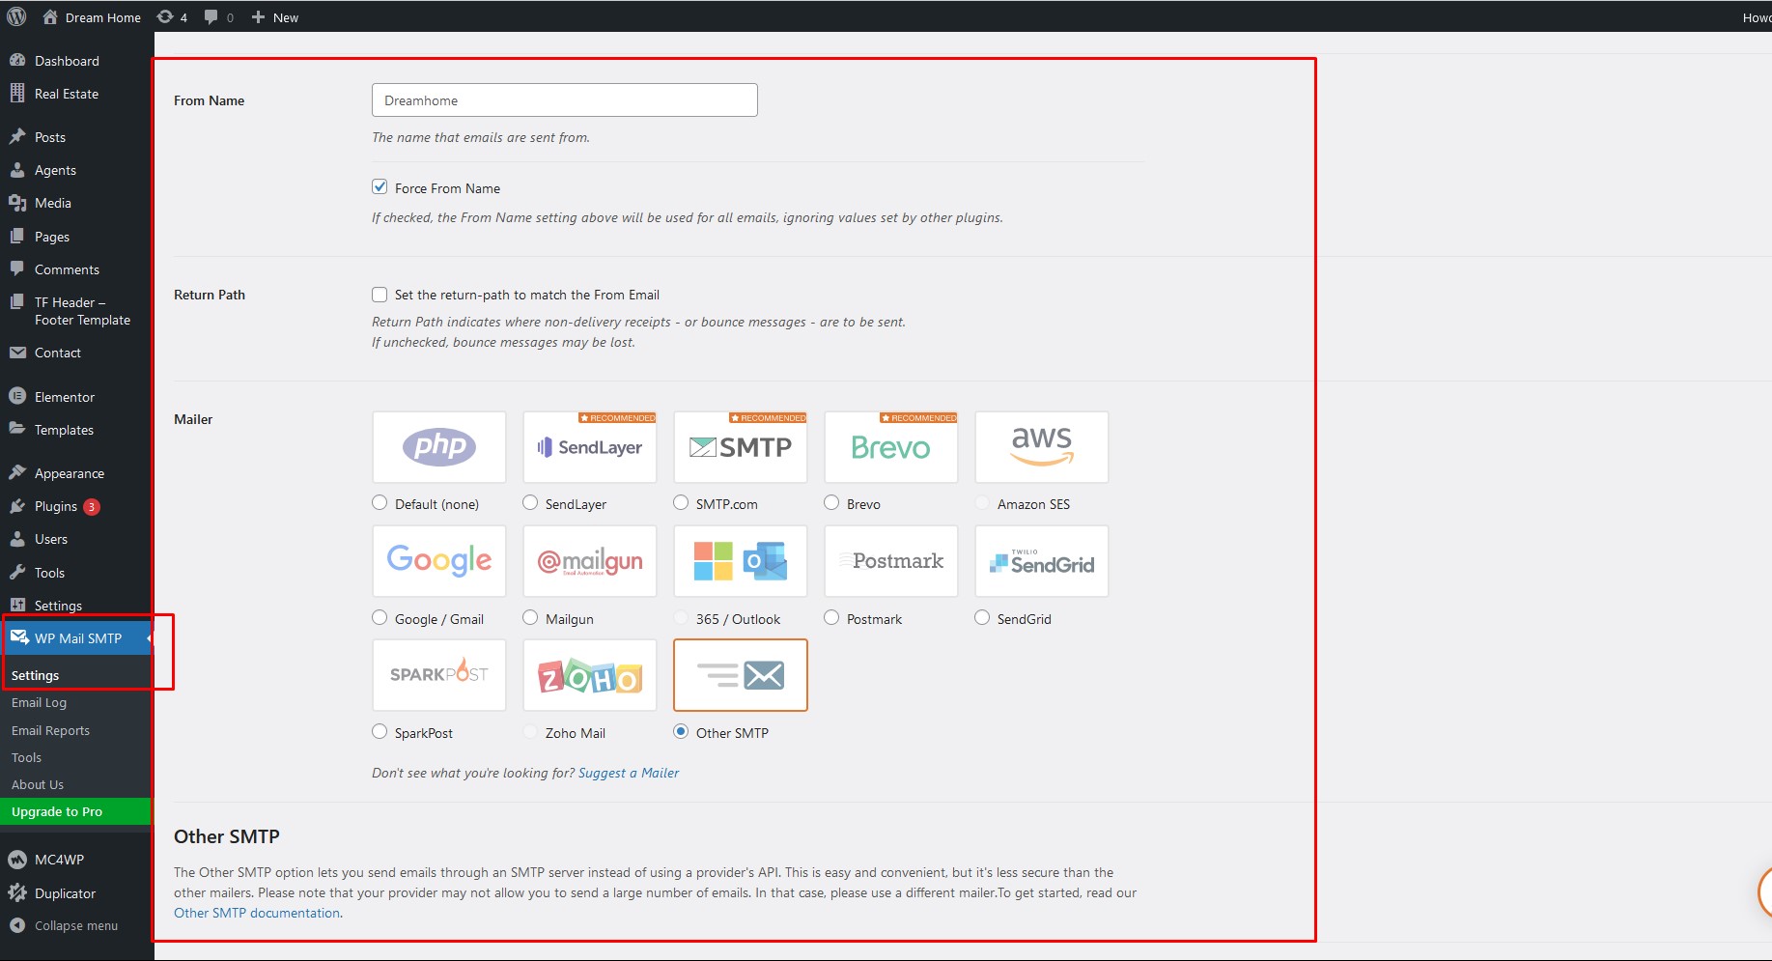The image size is (1772, 961).
Task: Click the Media icon in sidebar
Action: coord(17,203)
